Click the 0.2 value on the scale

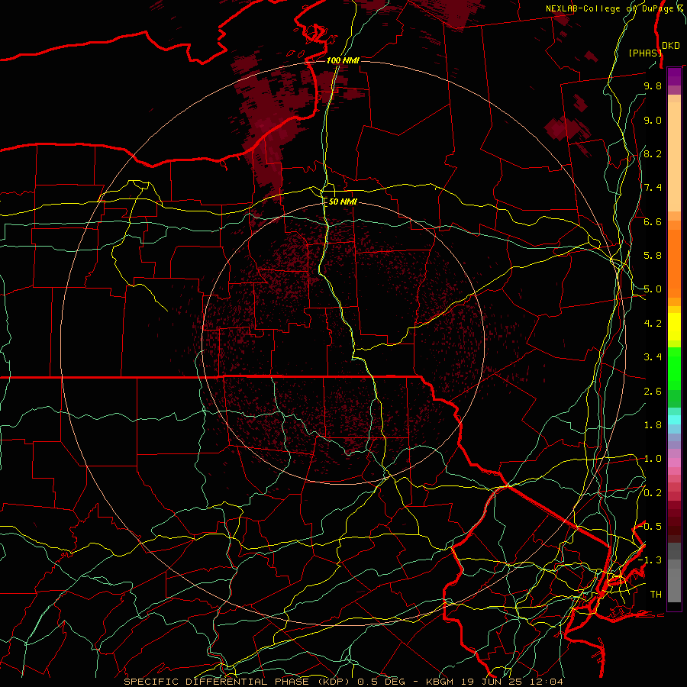click(653, 493)
